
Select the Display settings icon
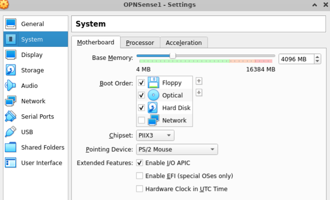point(11,55)
